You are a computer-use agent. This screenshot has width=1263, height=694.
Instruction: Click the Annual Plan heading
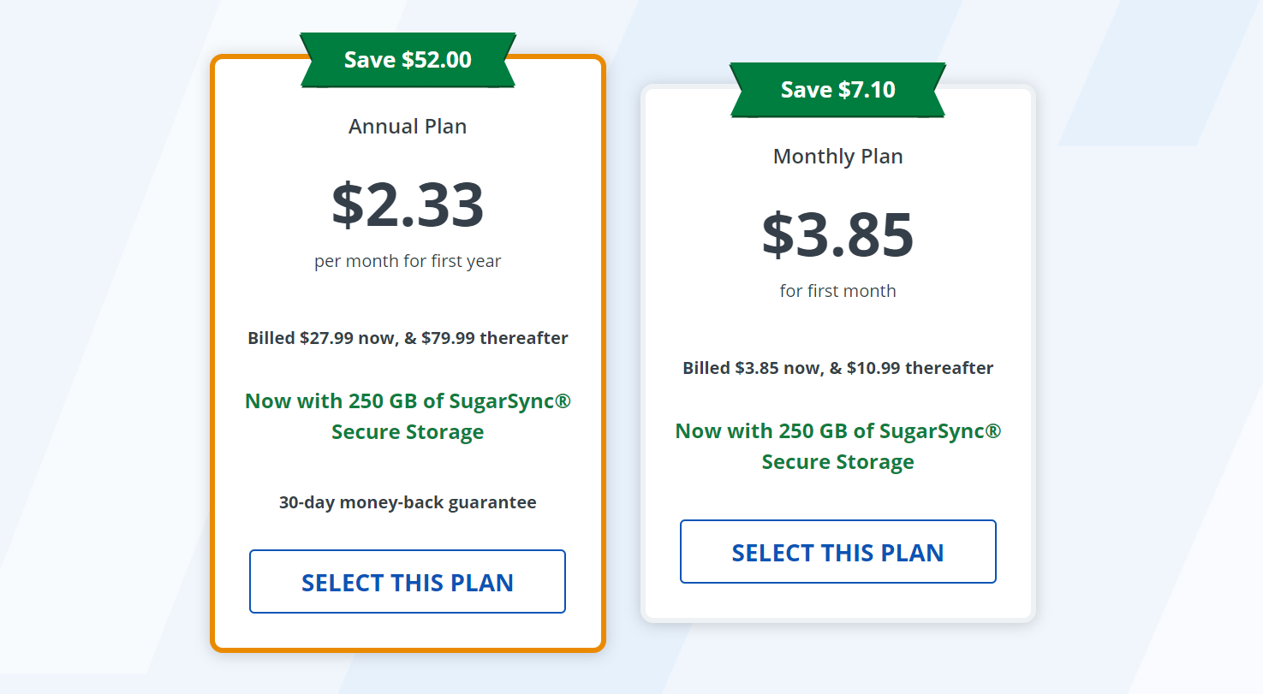coord(408,127)
